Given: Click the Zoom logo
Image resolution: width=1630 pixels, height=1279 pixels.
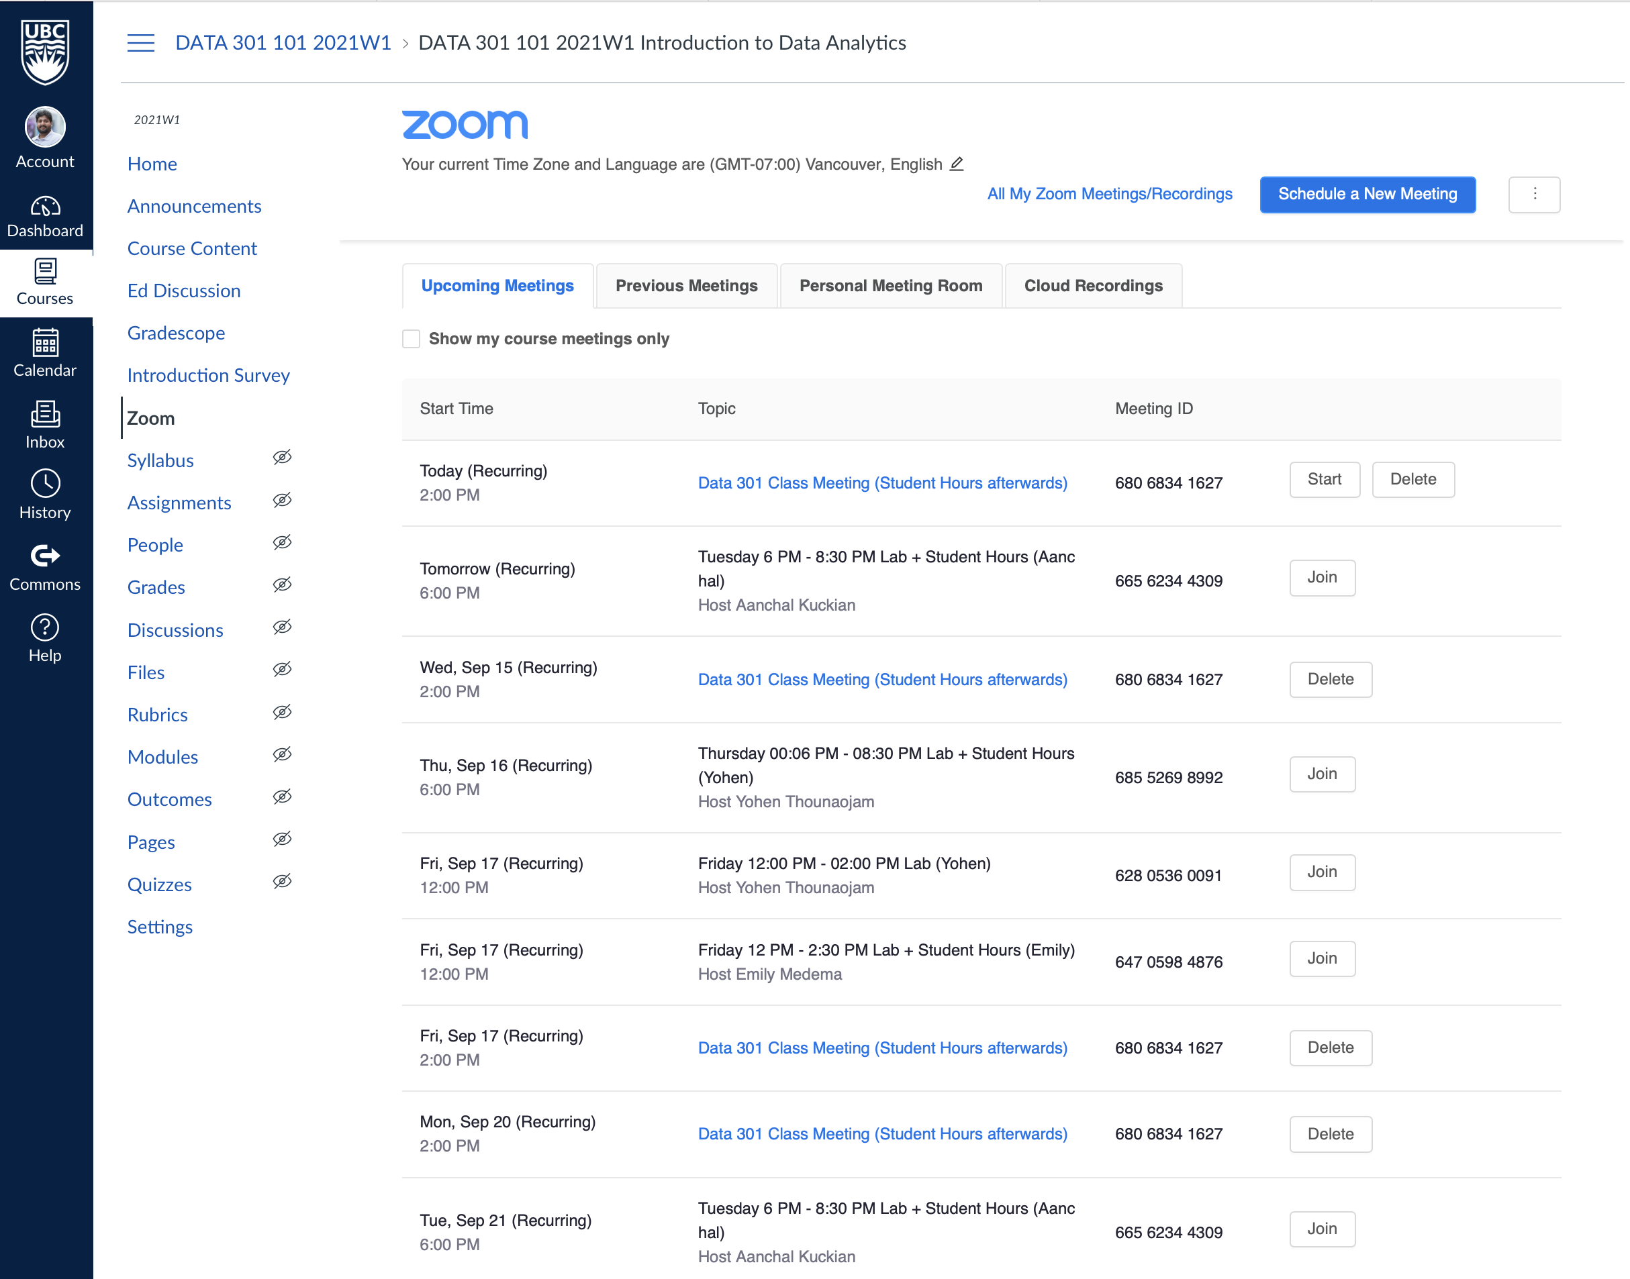Looking at the screenshot, I should click(465, 124).
